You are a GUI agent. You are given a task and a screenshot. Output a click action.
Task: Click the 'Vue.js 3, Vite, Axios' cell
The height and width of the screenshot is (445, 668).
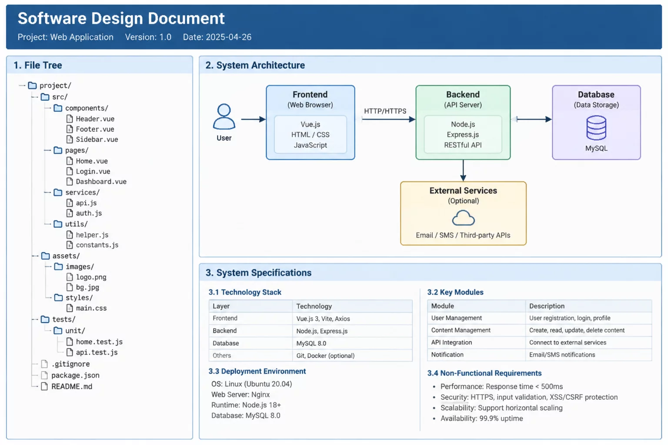tap(352, 319)
